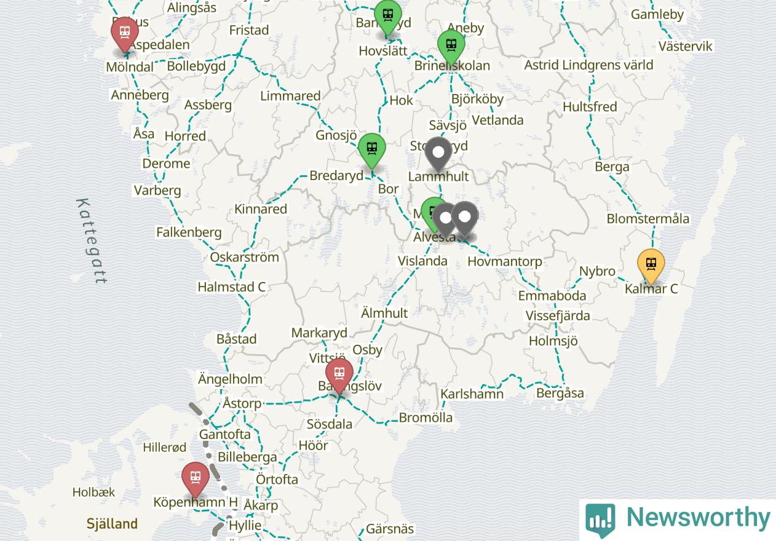
Task: Select the Karlshamn place label
Action: coord(472,394)
